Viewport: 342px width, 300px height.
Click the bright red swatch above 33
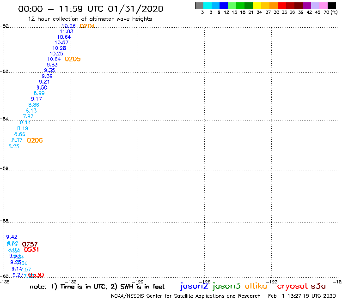(x=282, y=6)
